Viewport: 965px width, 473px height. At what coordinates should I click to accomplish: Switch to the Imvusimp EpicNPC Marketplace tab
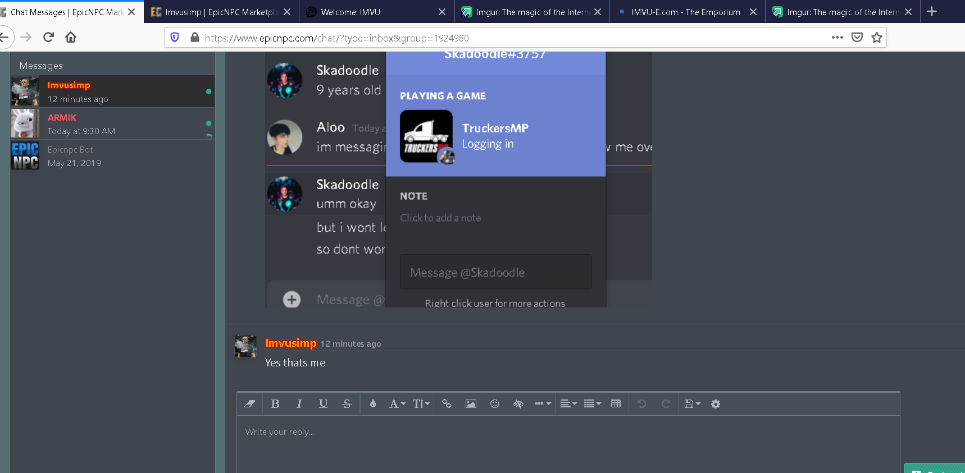221,12
